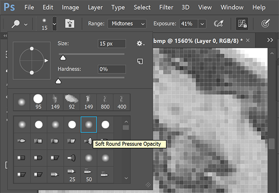The height and width of the screenshot is (193, 279).
Task: Collapse the toolbar with the double arrow
Action: click(5, 36)
